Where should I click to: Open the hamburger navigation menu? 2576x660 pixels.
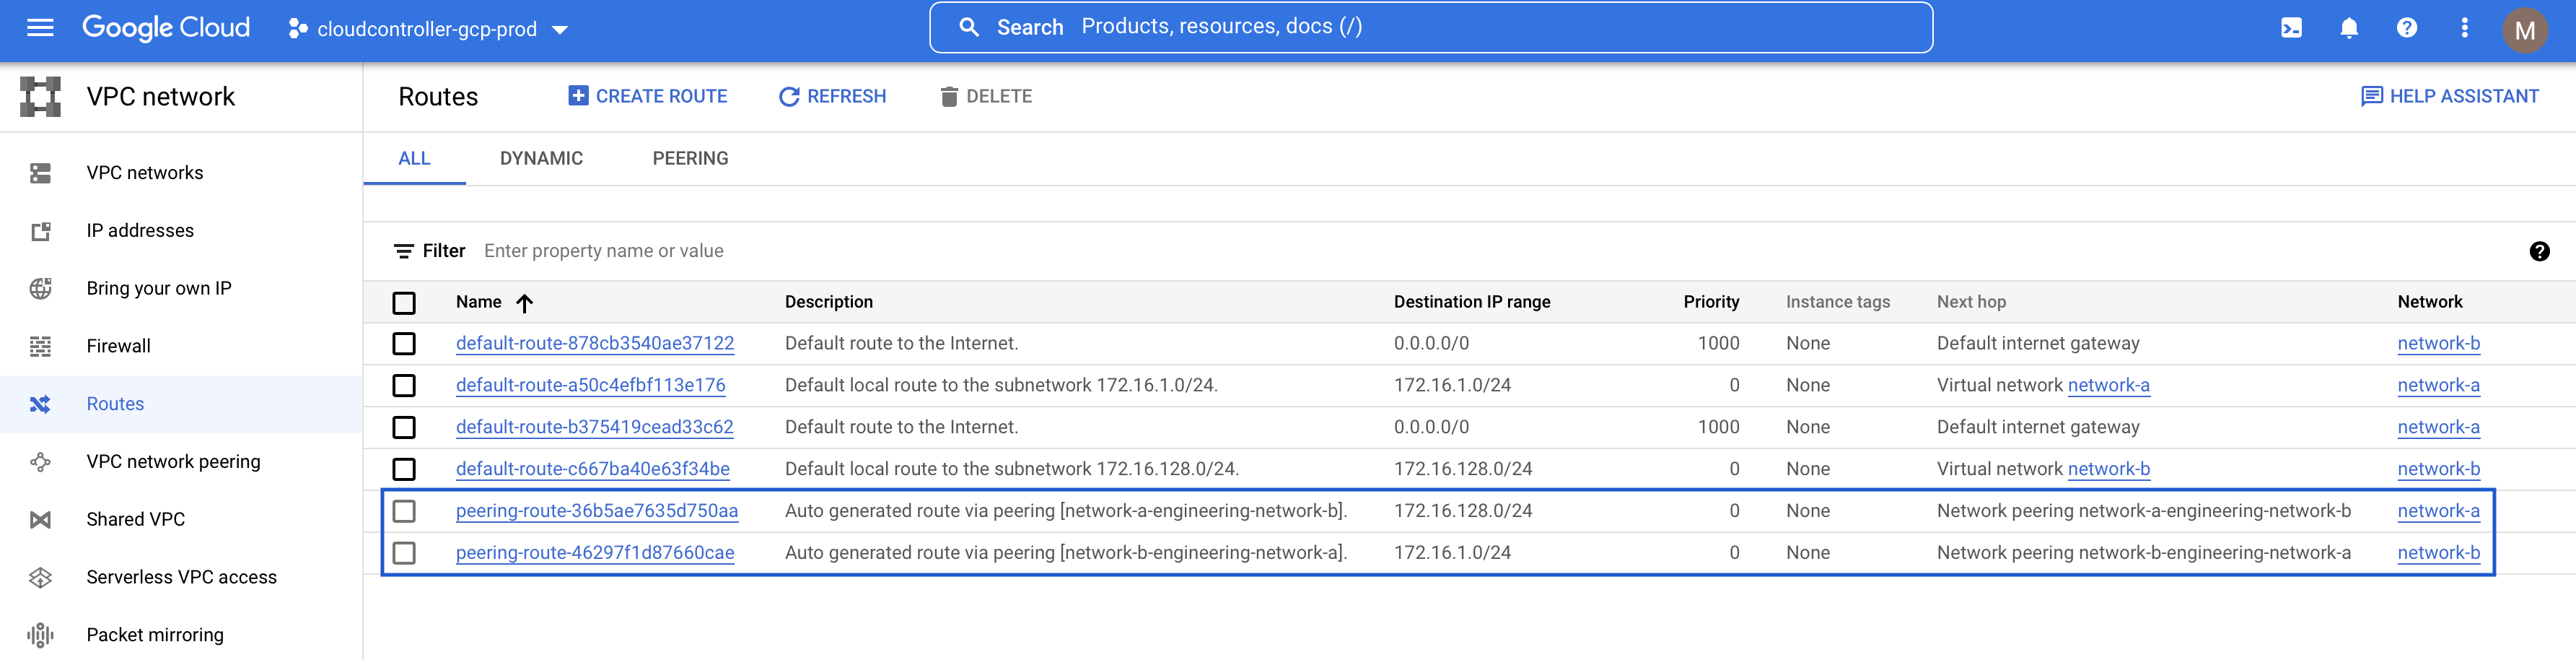40,28
